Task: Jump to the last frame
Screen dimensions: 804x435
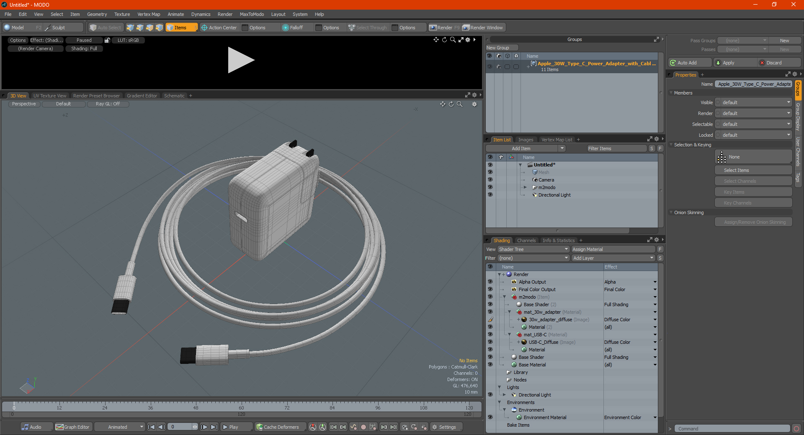Action: [214, 427]
